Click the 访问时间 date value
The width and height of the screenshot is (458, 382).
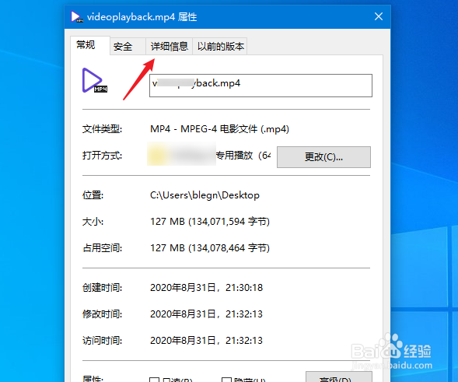(206, 341)
